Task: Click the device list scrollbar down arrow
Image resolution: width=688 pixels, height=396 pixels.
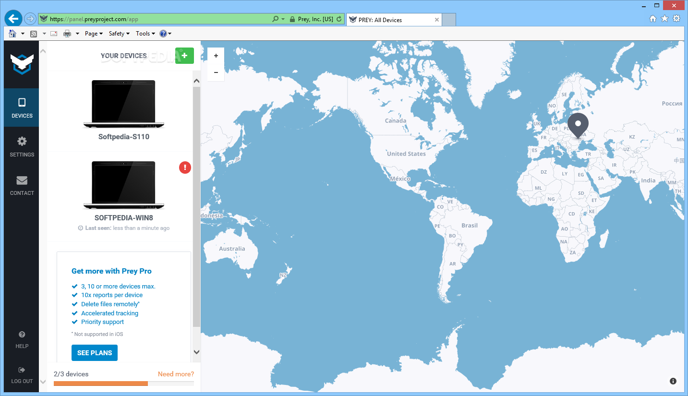Action: pyautogui.click(x=196, y=352)
